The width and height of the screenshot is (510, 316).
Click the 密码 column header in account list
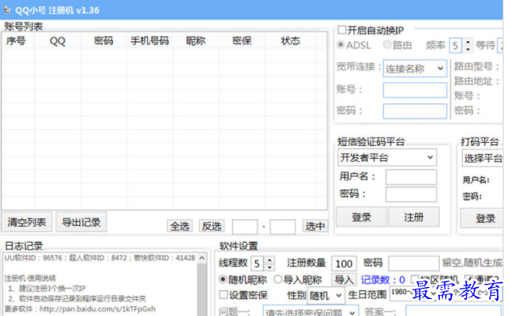(x=103, y=41)
